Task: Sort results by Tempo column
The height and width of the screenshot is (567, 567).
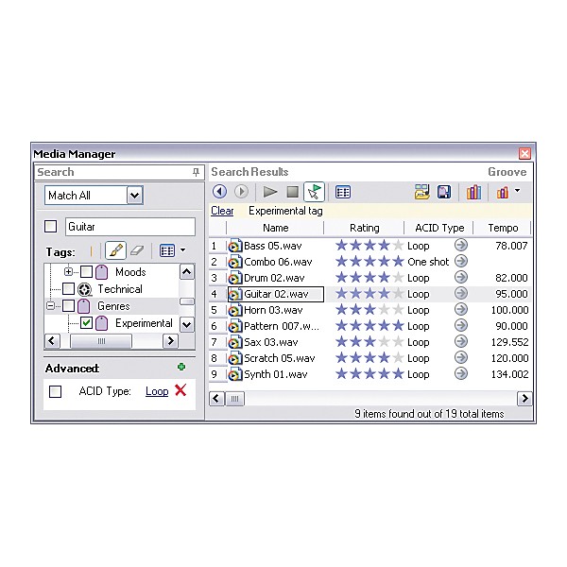Action: tap(503, 228)
